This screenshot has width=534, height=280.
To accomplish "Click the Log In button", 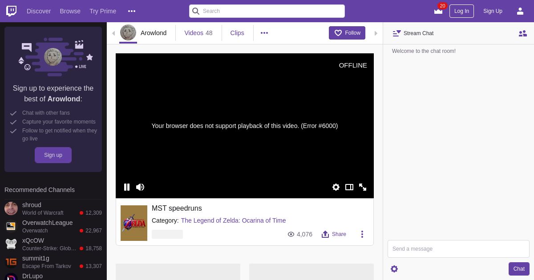I will pyautogui.click(x=461, y=11).
